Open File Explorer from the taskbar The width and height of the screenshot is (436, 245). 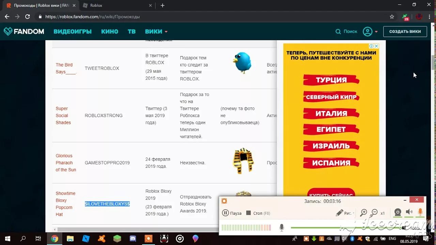point(70,239)
